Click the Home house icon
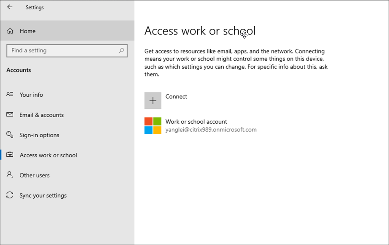389x245 pixels. 10,31
